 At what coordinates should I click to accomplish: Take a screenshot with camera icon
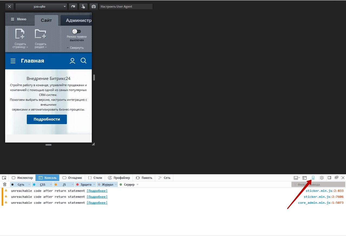tap(94, 7)
